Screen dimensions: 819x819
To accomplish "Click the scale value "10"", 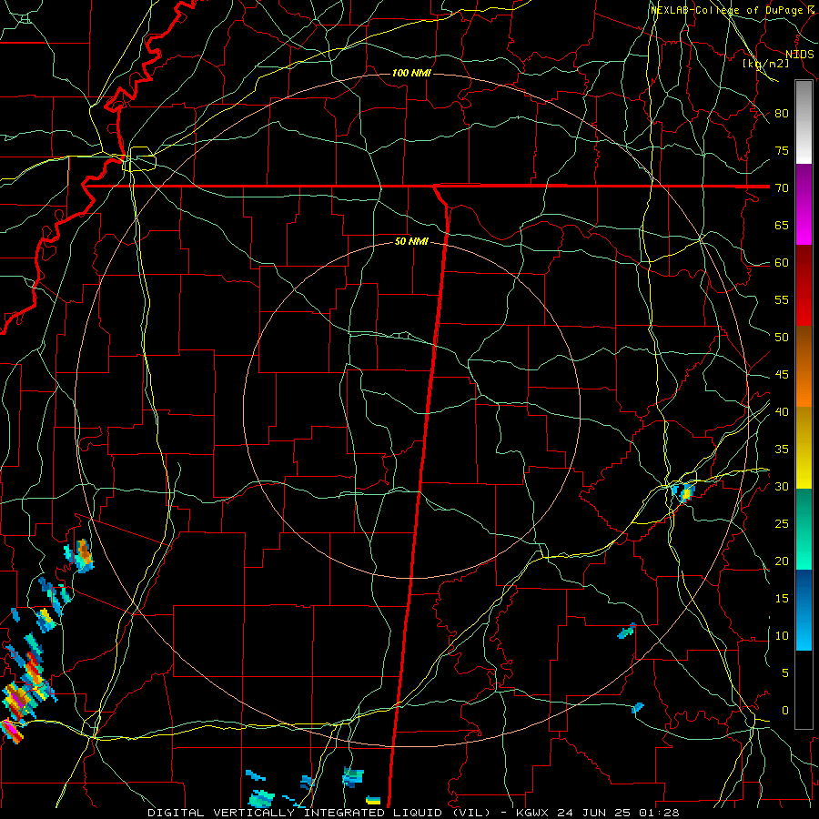I will (x=782, y=636).
